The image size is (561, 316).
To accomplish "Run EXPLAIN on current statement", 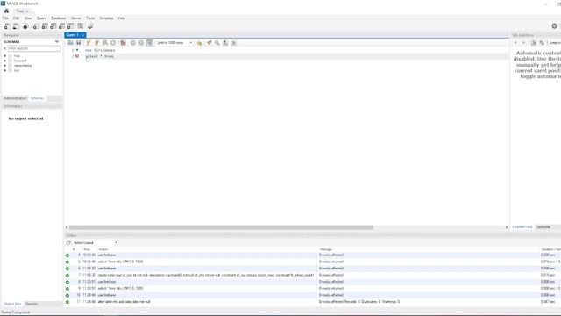I will [x=105, y=43].
